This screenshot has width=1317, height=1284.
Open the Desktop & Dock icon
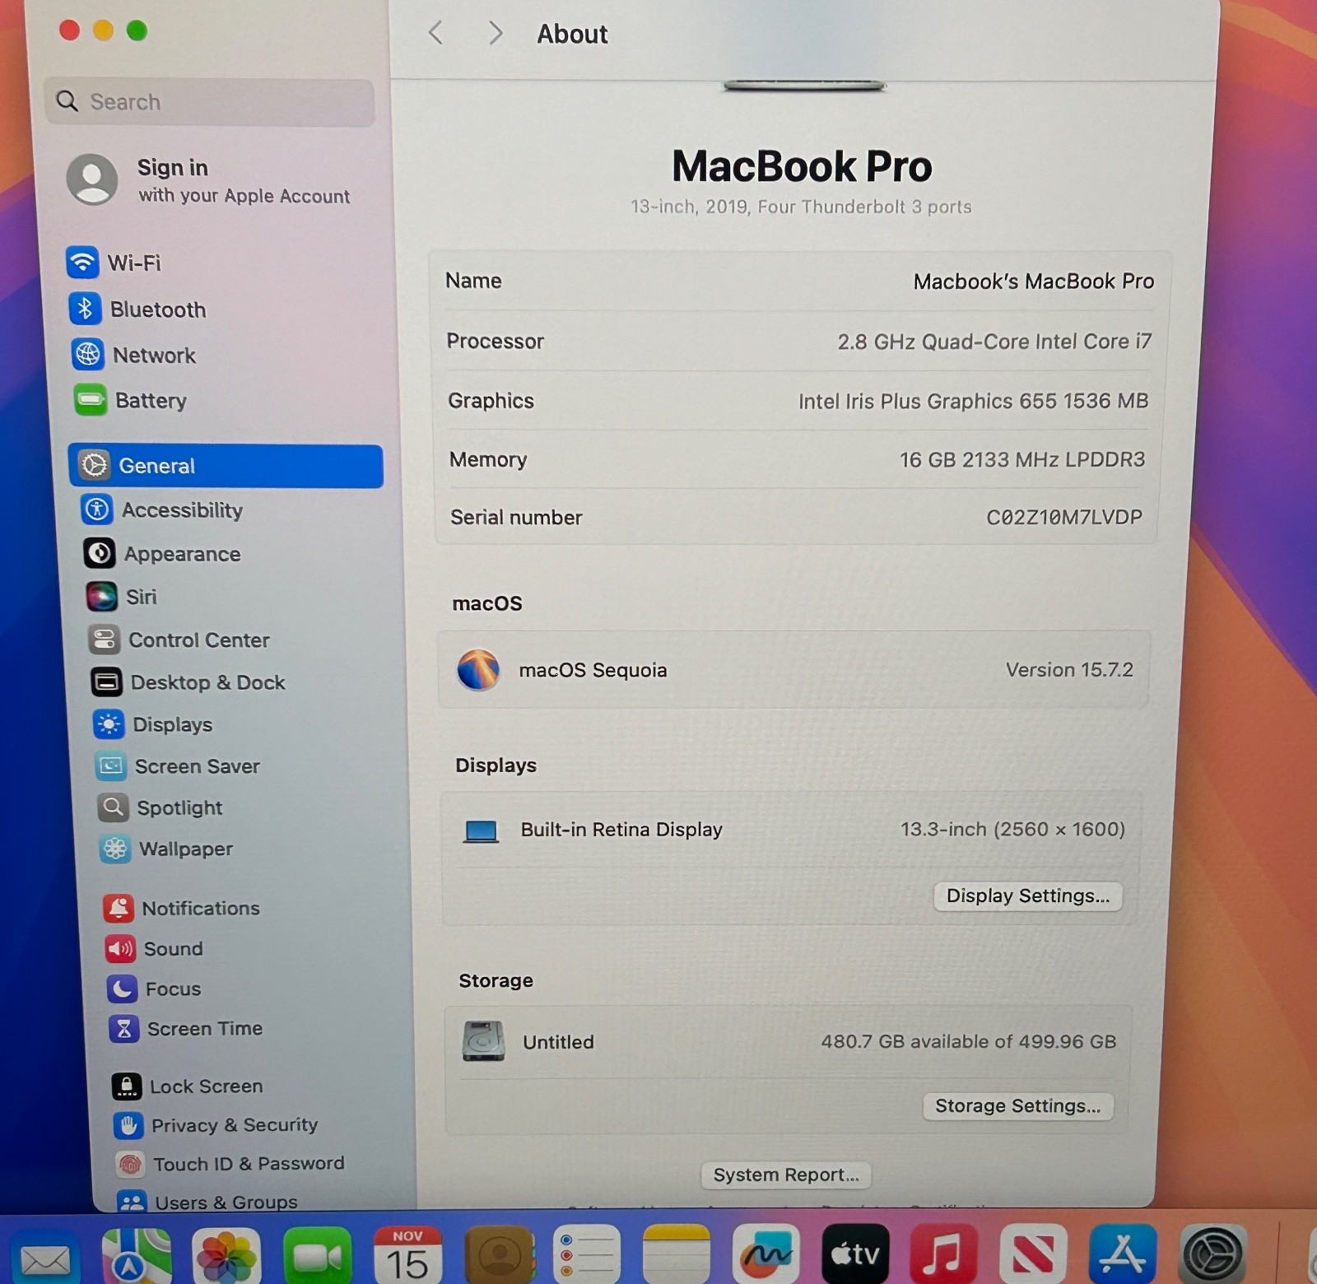pos(107,682)
